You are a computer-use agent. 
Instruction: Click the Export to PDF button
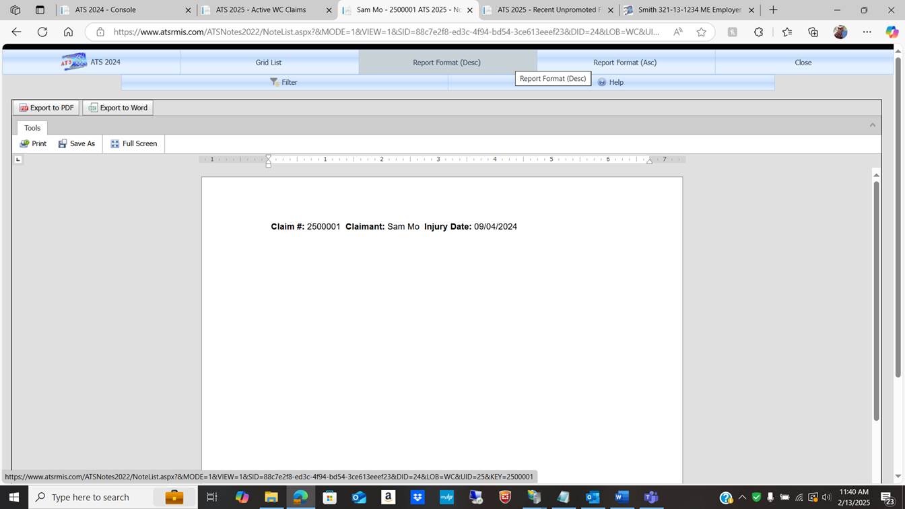[46, 108]
